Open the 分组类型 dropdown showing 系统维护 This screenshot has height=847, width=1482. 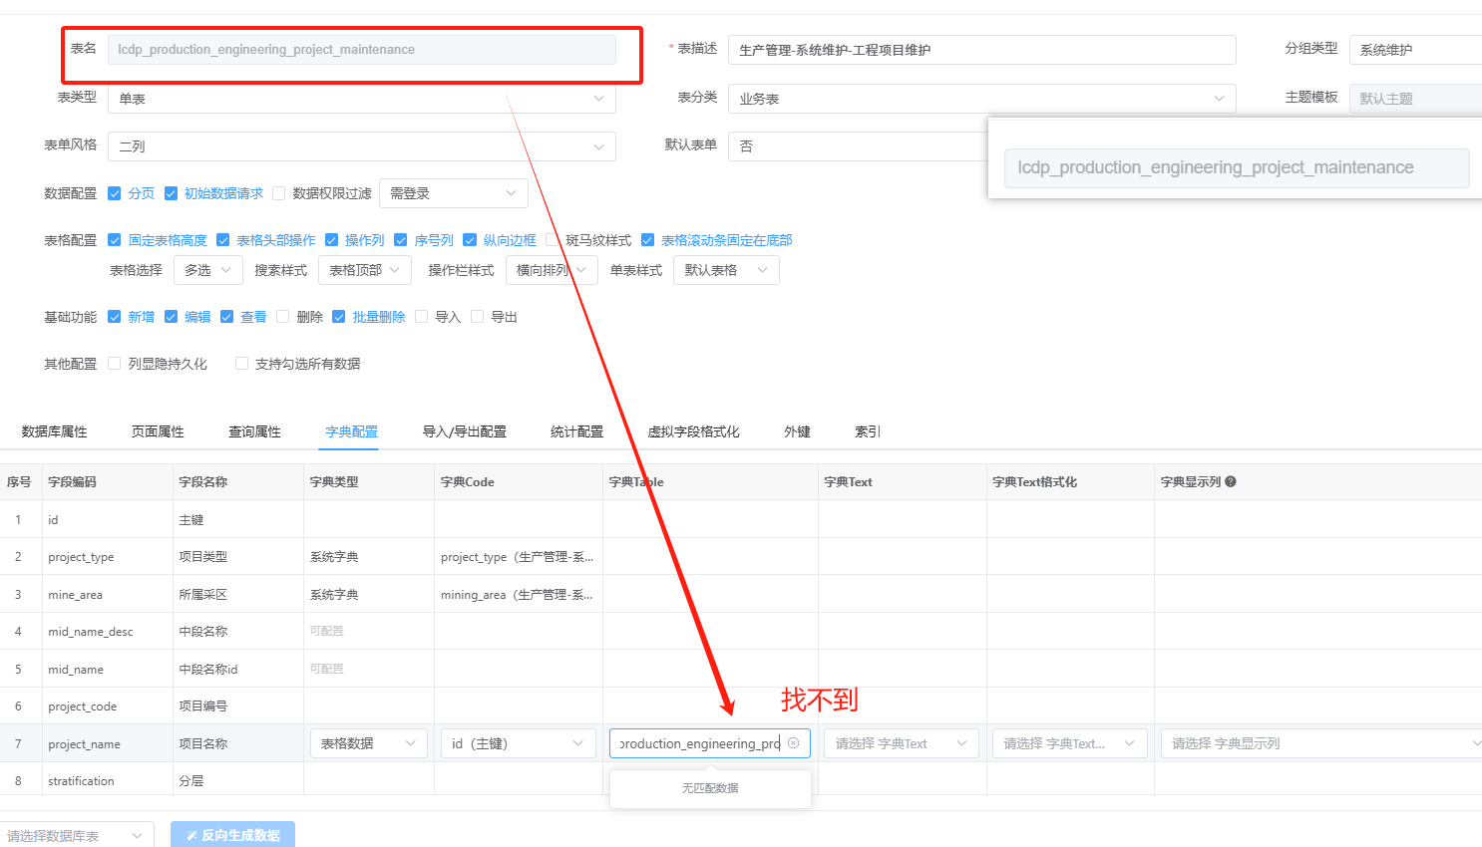coord(1415,50)
